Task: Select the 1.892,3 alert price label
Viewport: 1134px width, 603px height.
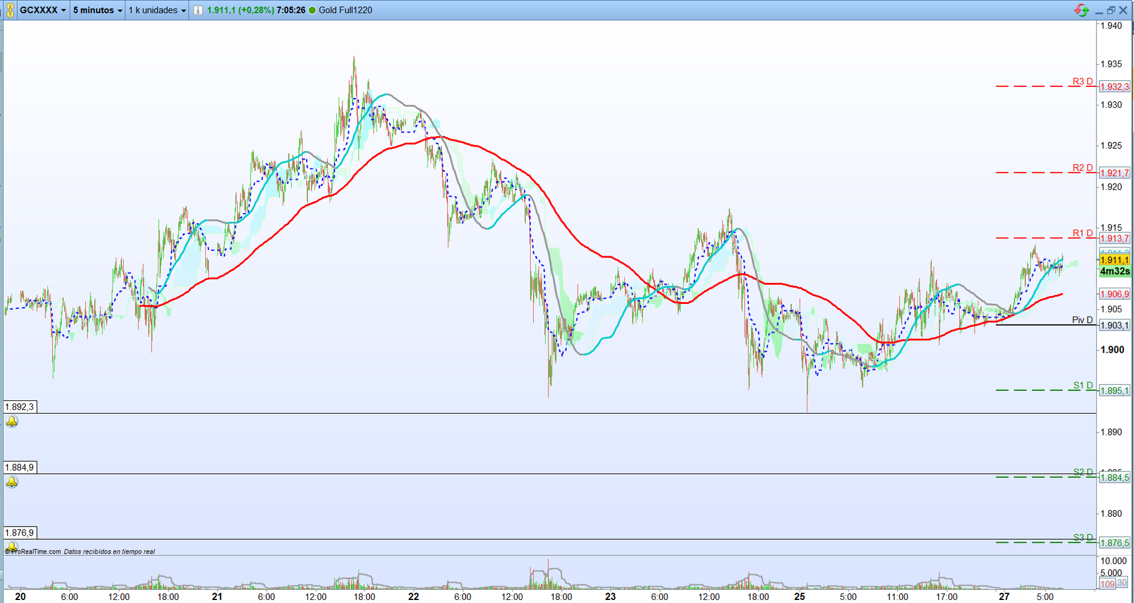Action: coord(20,407)
